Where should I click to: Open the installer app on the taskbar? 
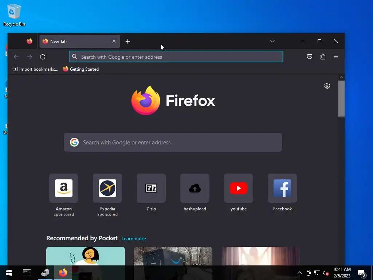tap(45, 273)
